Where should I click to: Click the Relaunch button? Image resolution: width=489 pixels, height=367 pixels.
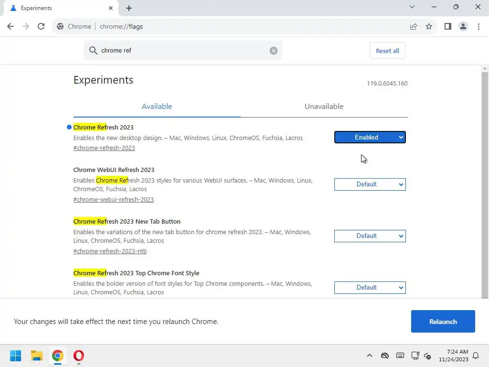click(x=443, y=322)
